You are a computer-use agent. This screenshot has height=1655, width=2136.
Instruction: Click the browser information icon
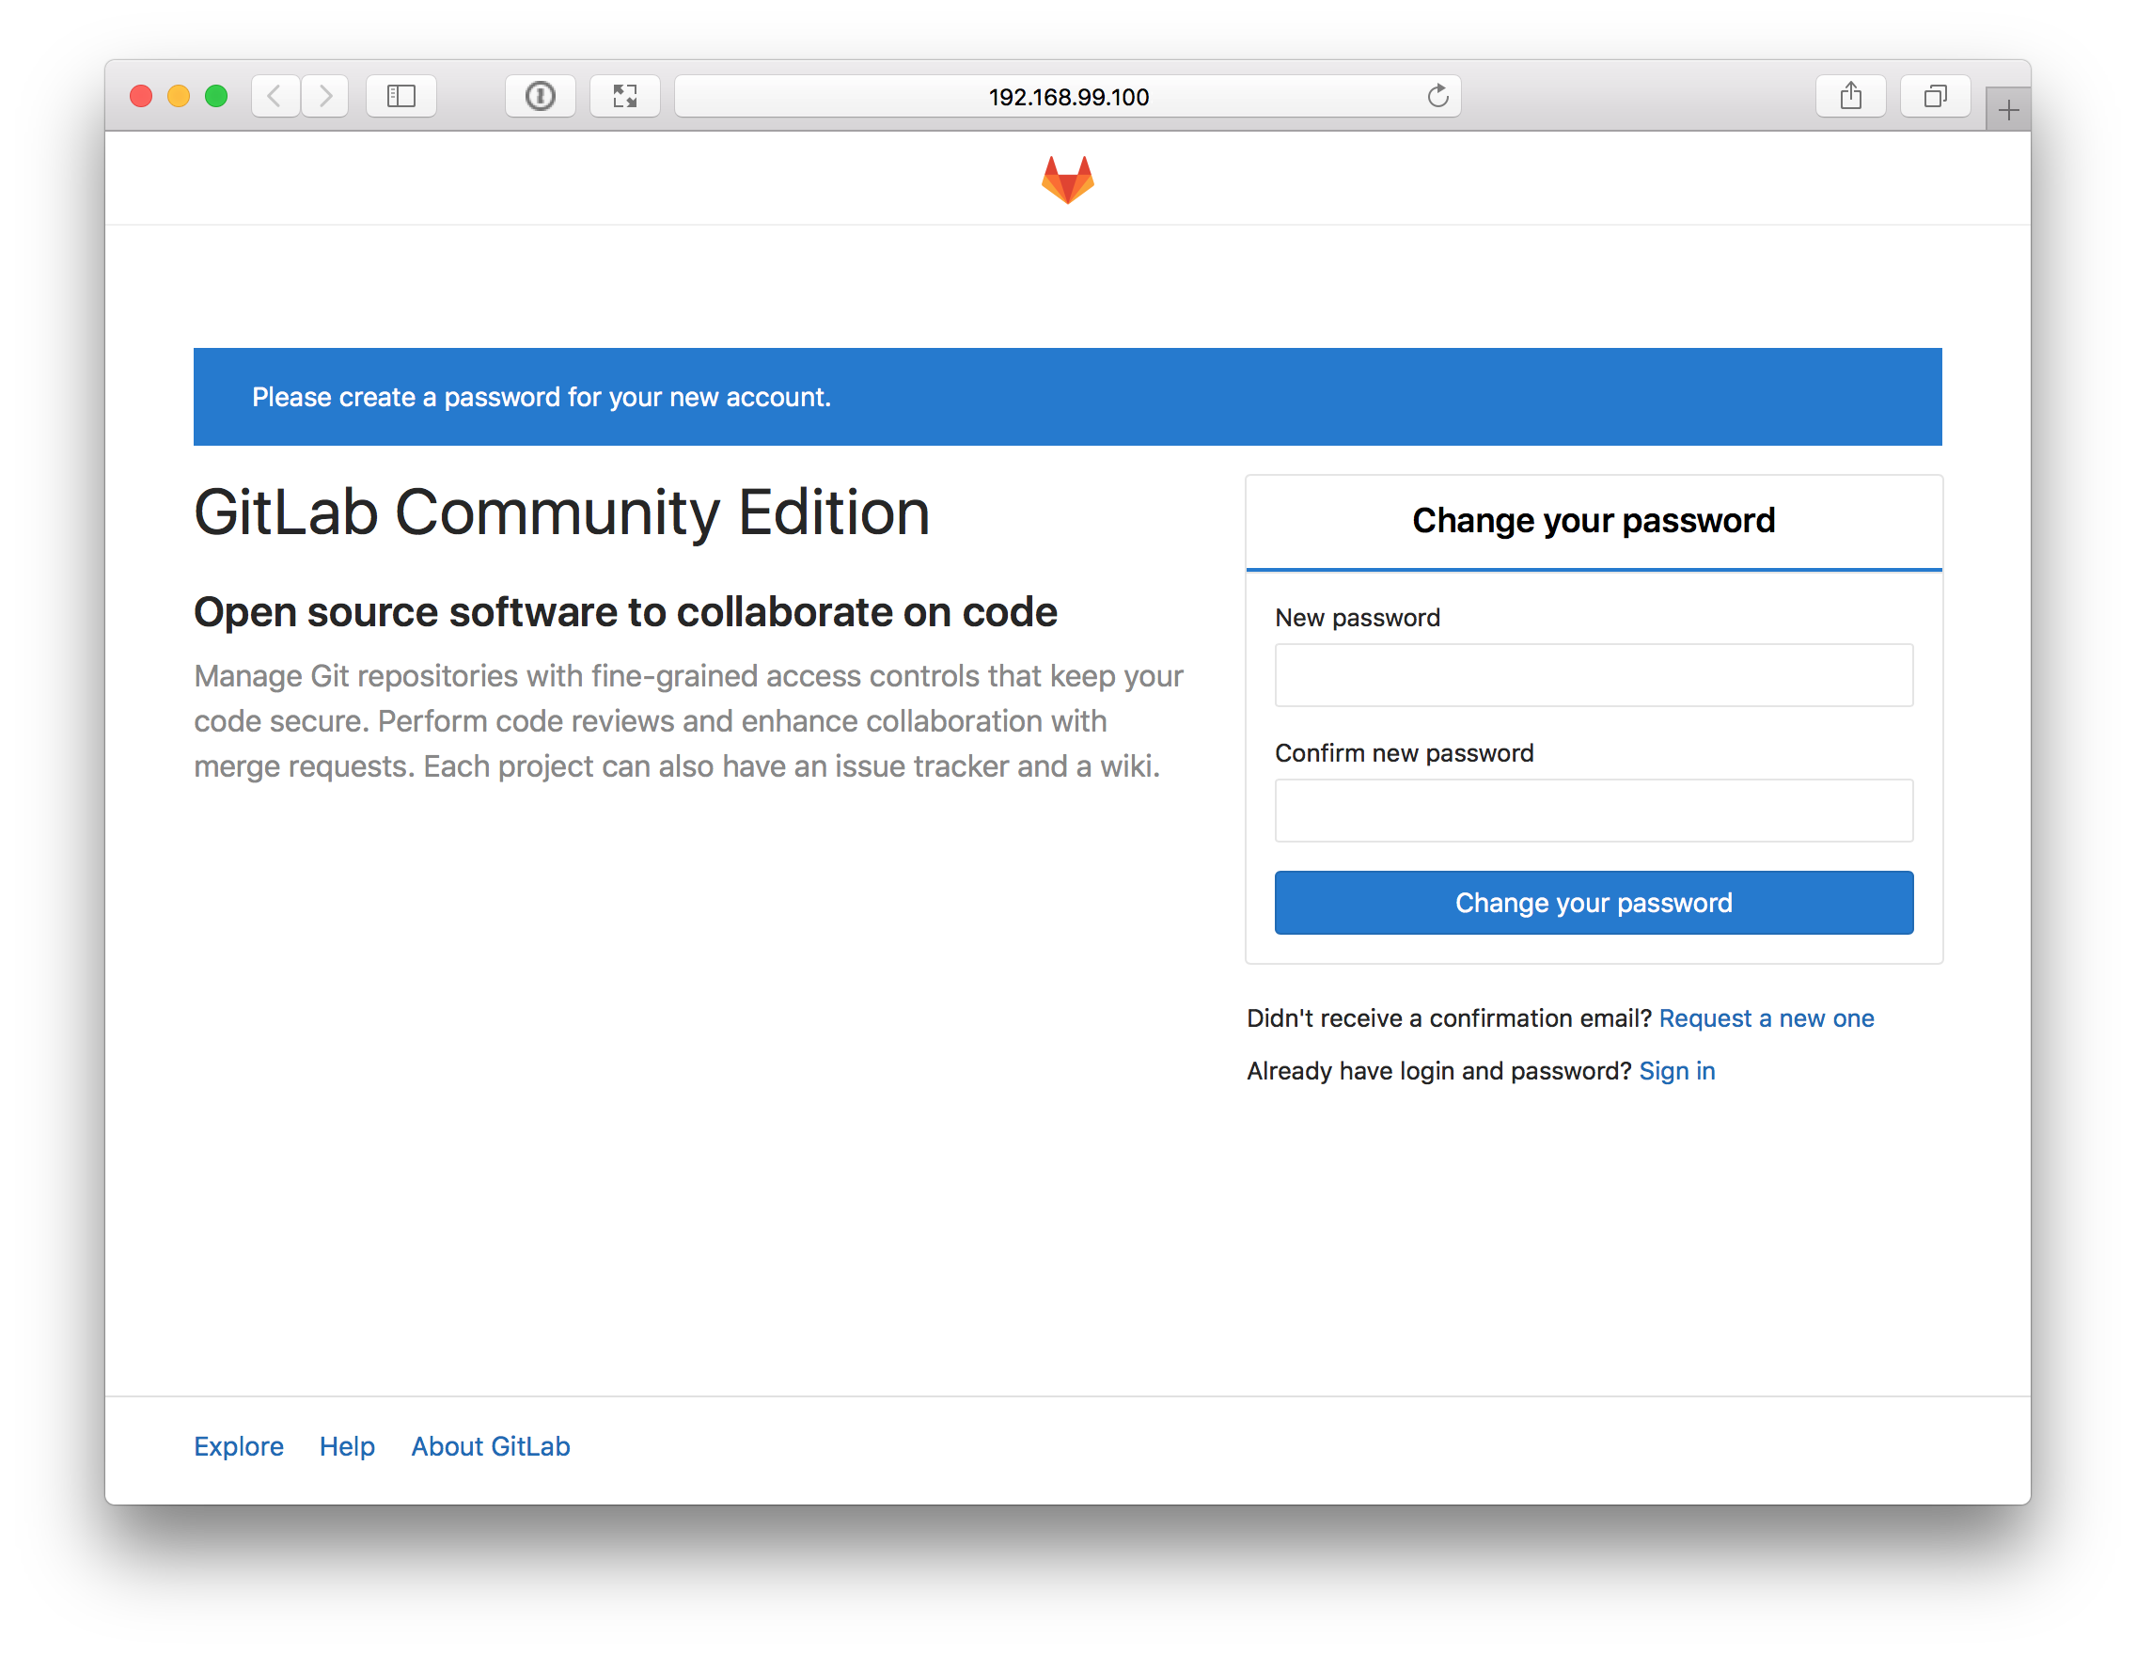(540, 95)
